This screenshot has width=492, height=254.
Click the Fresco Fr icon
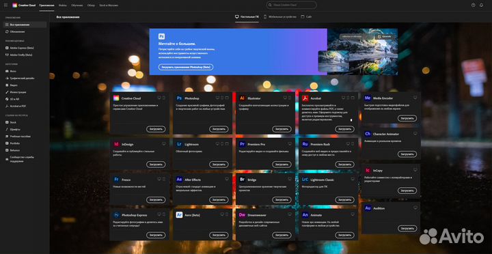pyautogui.click(x=116, y=180)
